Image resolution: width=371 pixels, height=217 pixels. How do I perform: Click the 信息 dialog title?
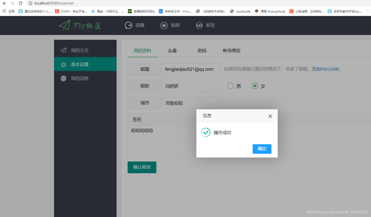coord(207,116)
